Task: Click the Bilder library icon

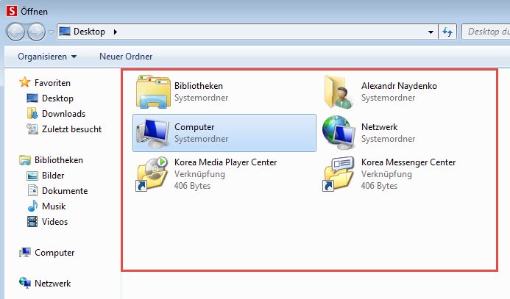Action: point(32,176)
